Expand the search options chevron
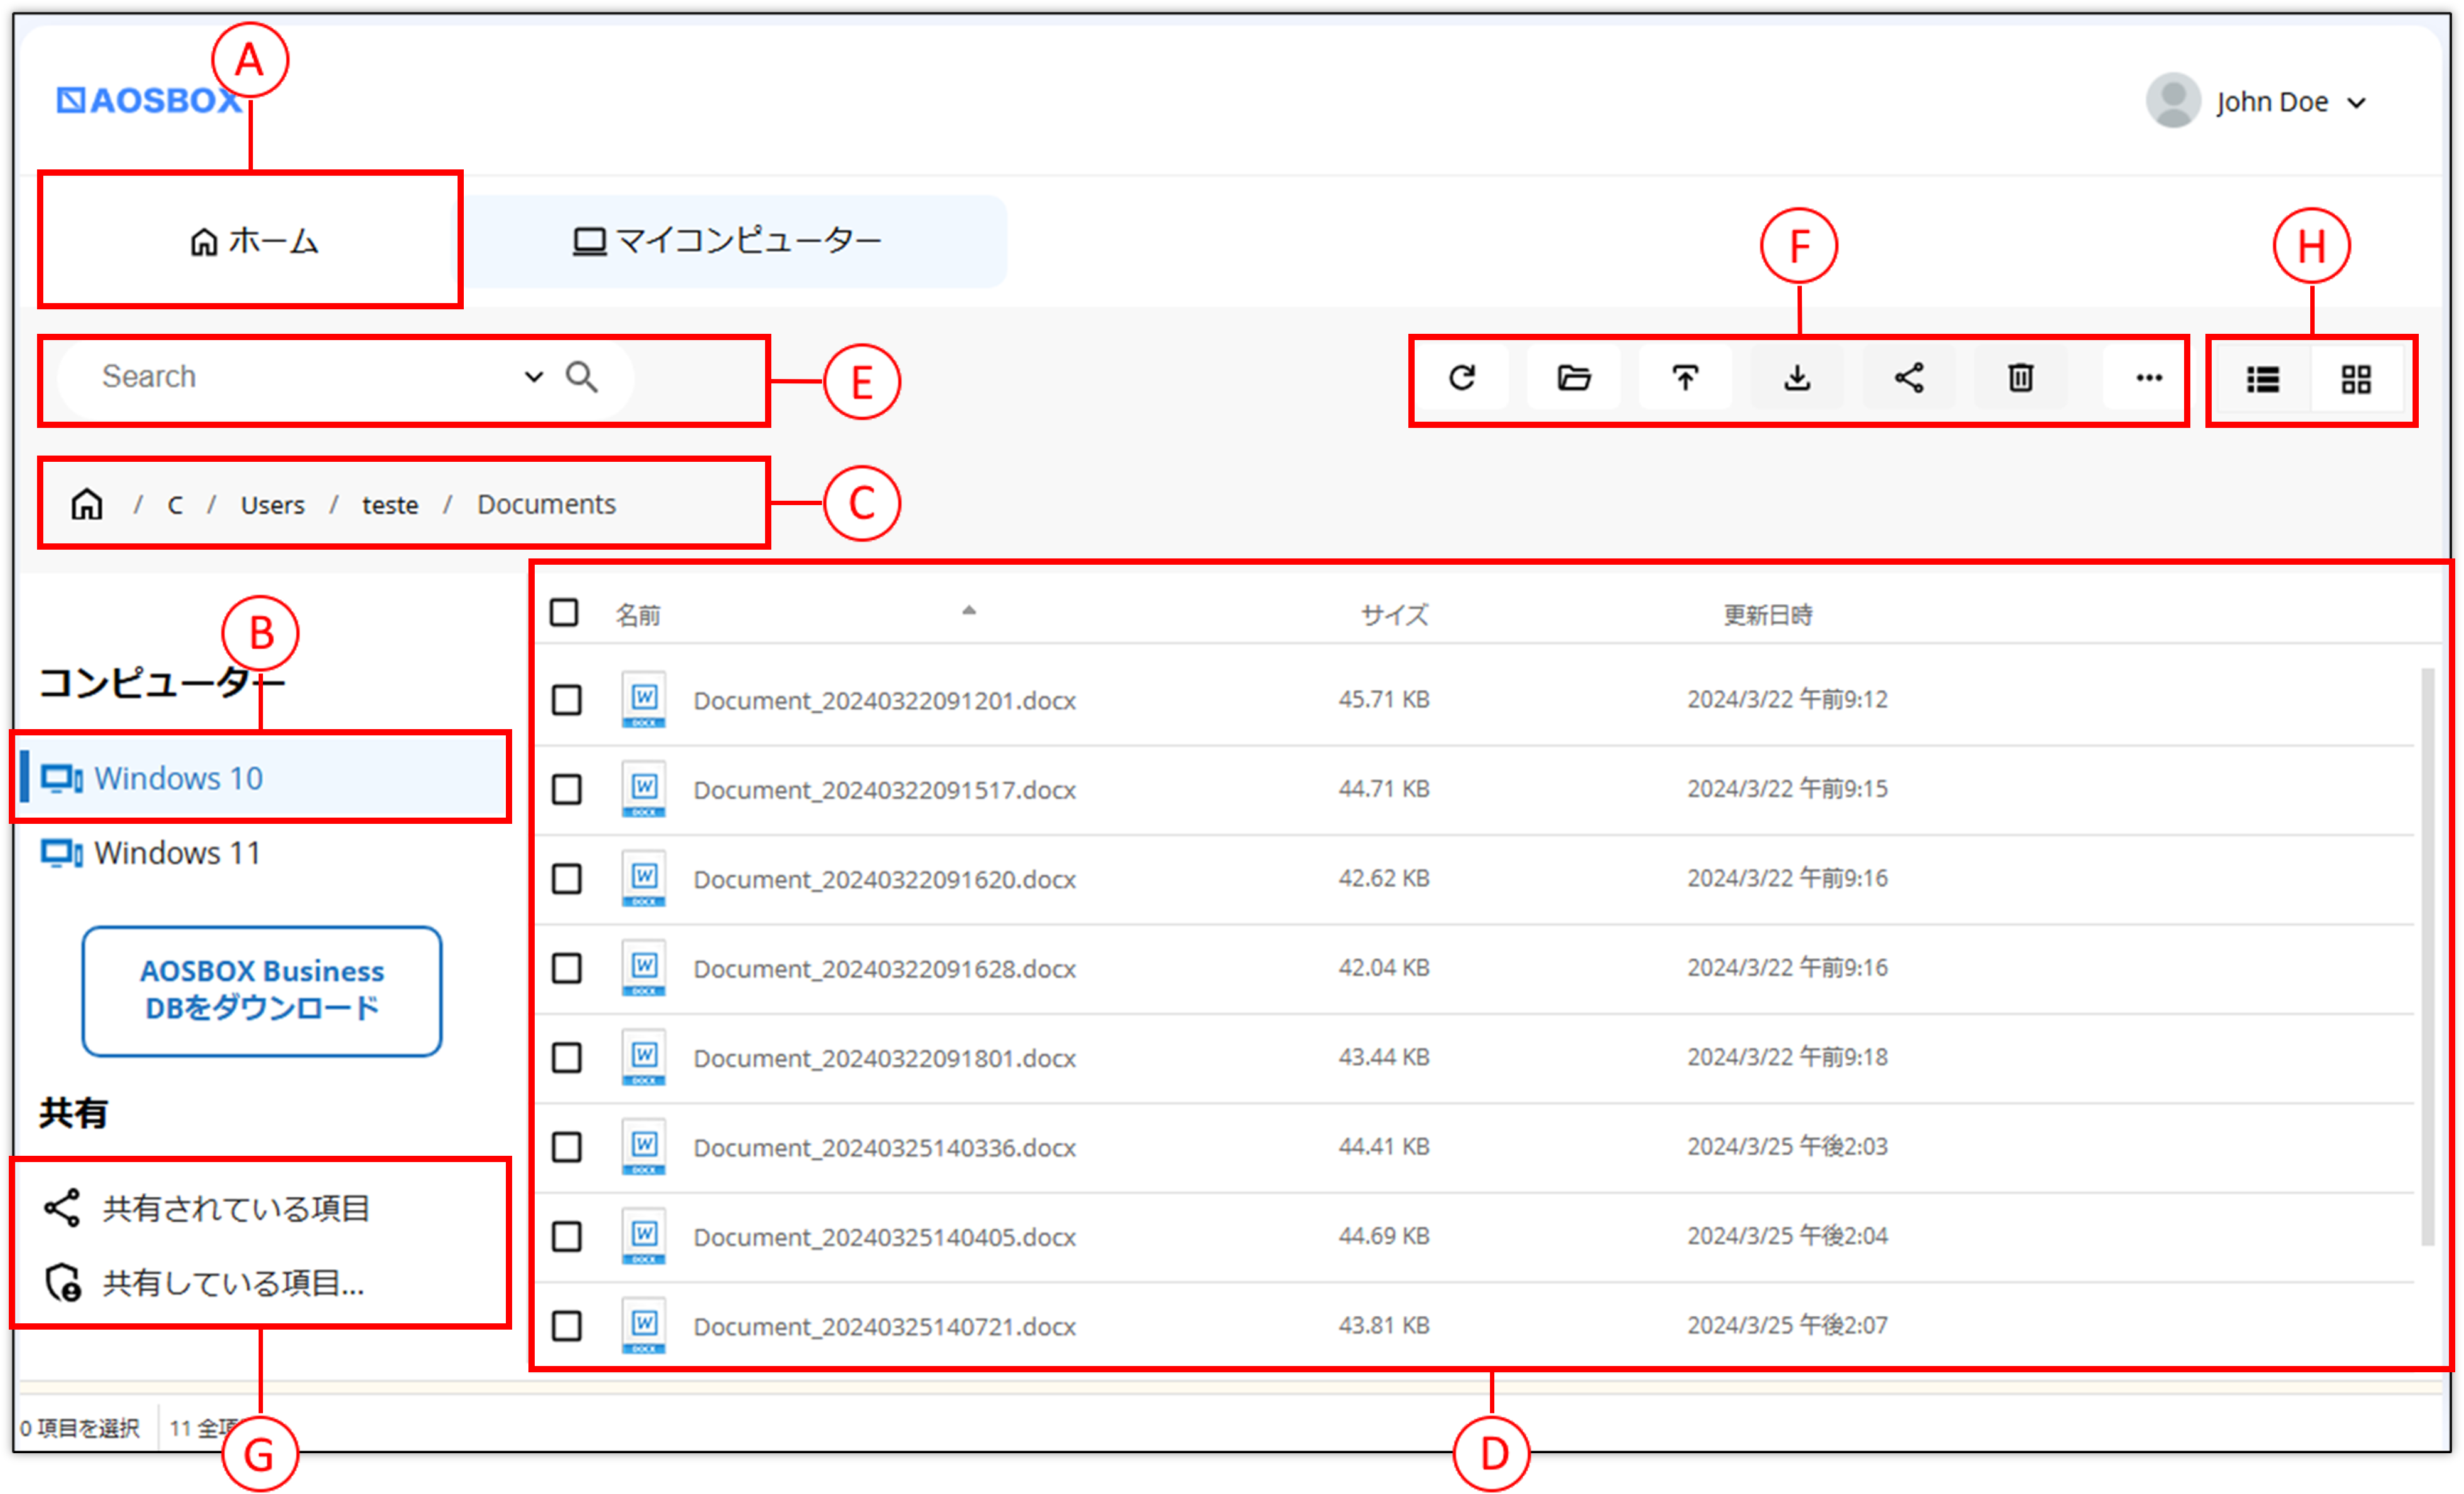This screenshot has width=2464, height=1494. [x=534, y=377]
